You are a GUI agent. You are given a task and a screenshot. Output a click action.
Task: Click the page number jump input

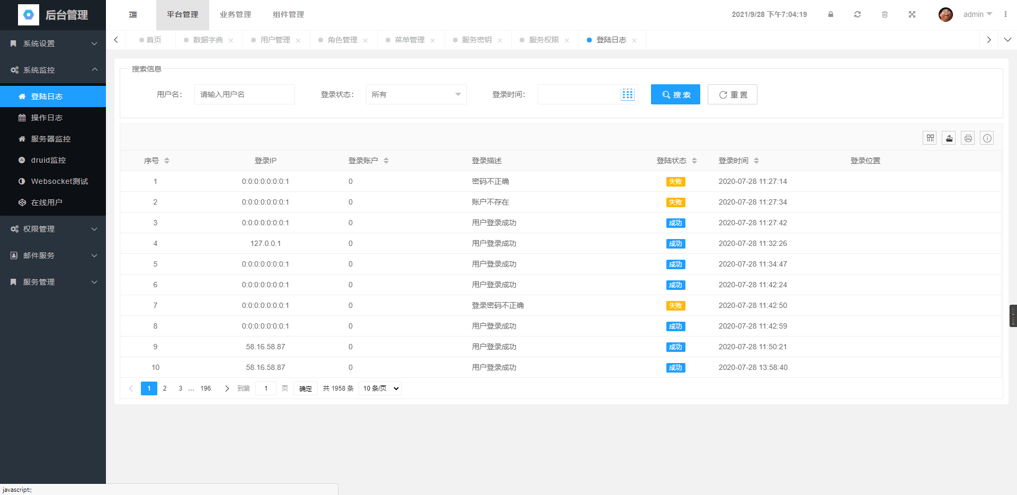tap(266, 388)
